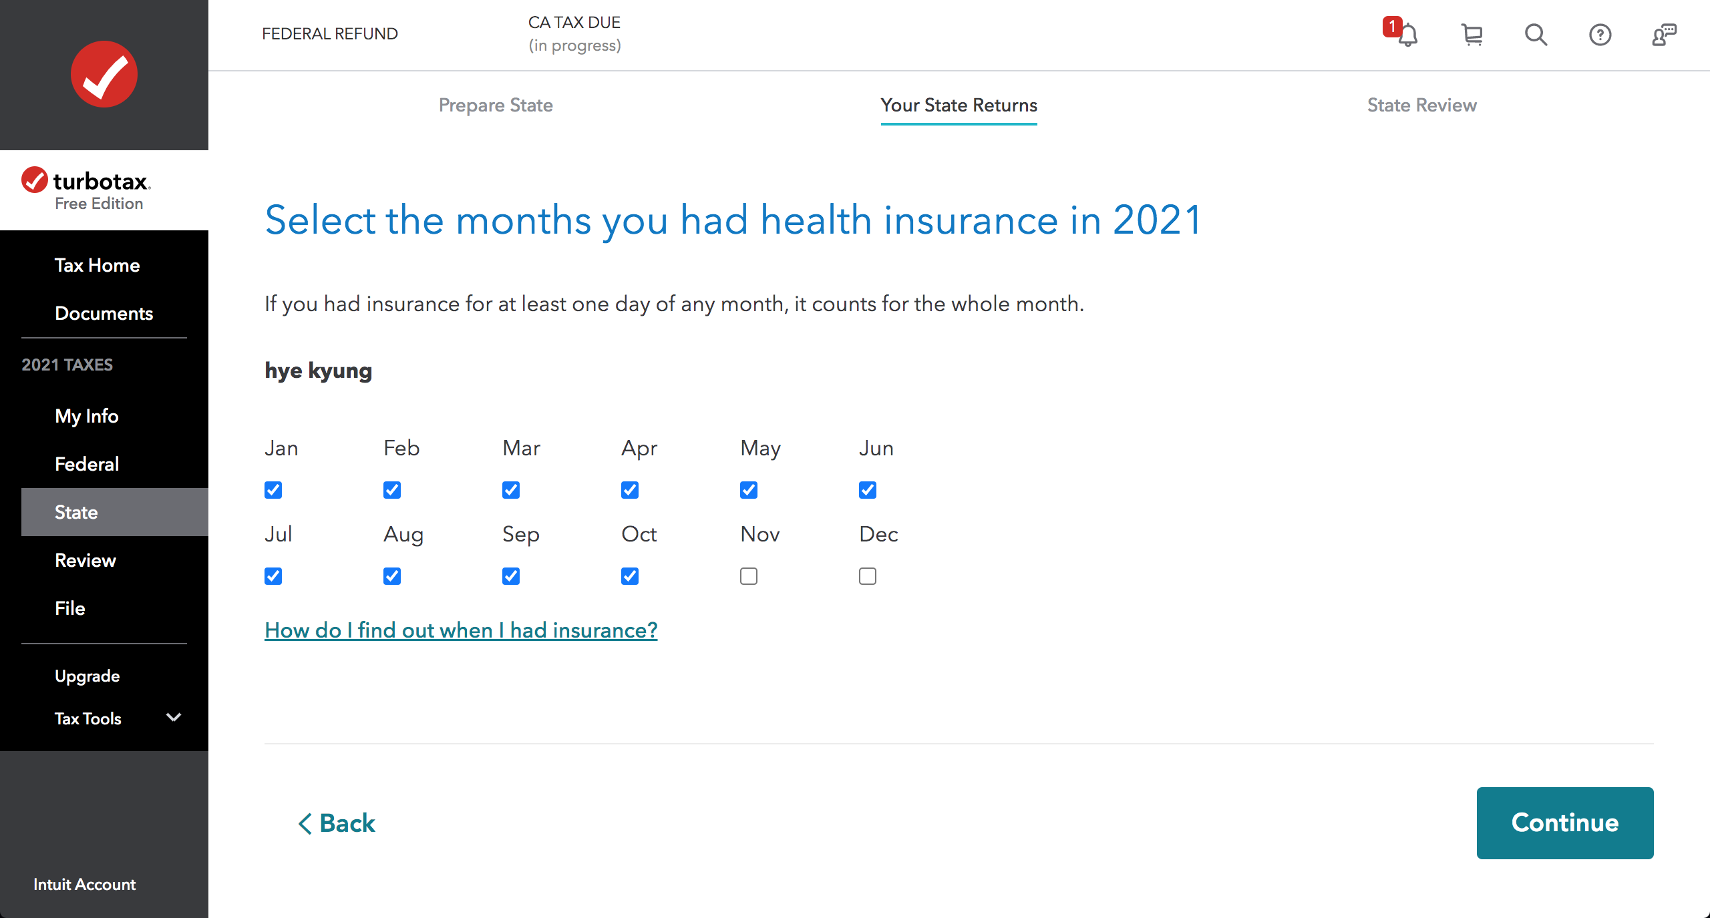
Task: Uncheck the Oct insurance checkbox
Action: [x=630, y=576]
